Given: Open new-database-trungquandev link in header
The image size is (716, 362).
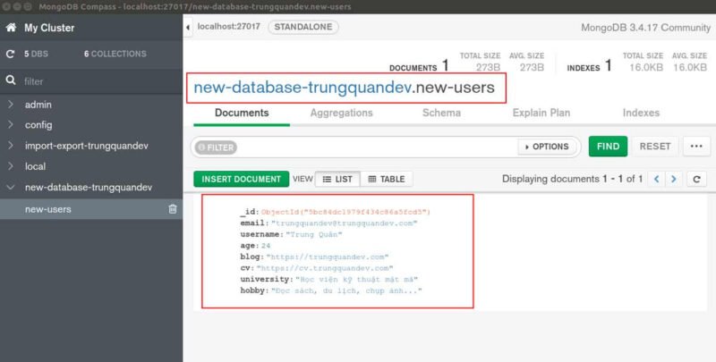Looking at the screenshot, I should [303, 87].
